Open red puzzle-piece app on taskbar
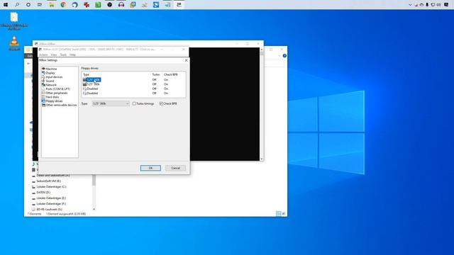Image resolution: width=454 pixels, height=255 pixels. tap(87, 5)
